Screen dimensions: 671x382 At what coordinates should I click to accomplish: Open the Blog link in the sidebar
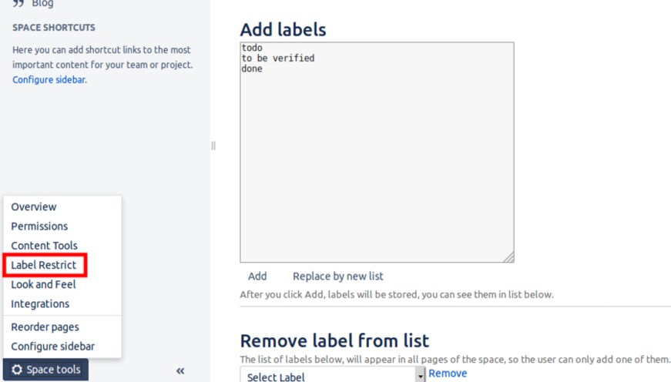[42, 4]
